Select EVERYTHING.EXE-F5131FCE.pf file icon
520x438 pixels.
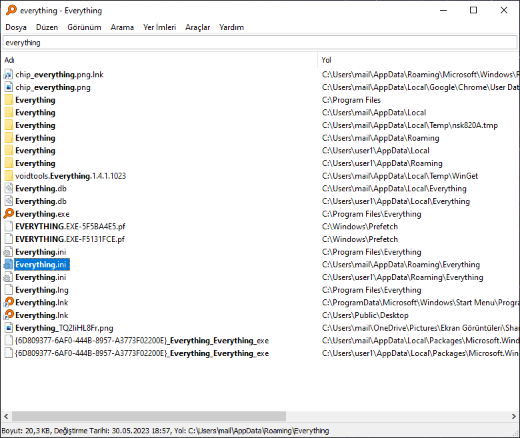pyautogui.click(x=9, y=239)
